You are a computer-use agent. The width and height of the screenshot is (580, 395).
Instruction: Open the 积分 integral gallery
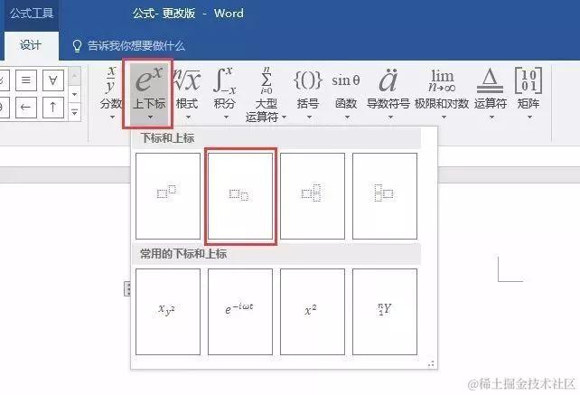coord(225,92)
